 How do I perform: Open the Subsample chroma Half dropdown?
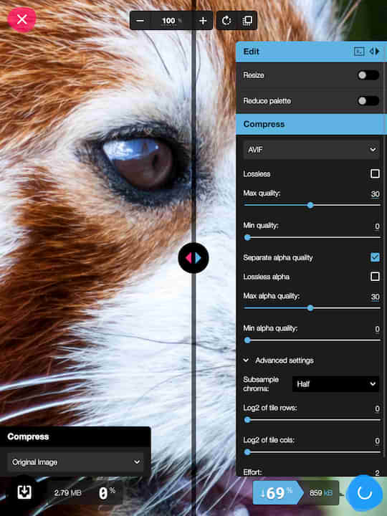click(335, 384)
